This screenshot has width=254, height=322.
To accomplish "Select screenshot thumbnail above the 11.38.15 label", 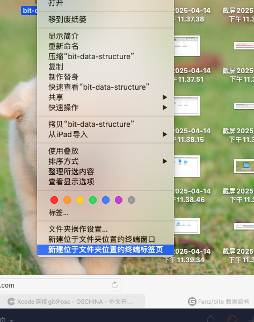I will 186,105.
